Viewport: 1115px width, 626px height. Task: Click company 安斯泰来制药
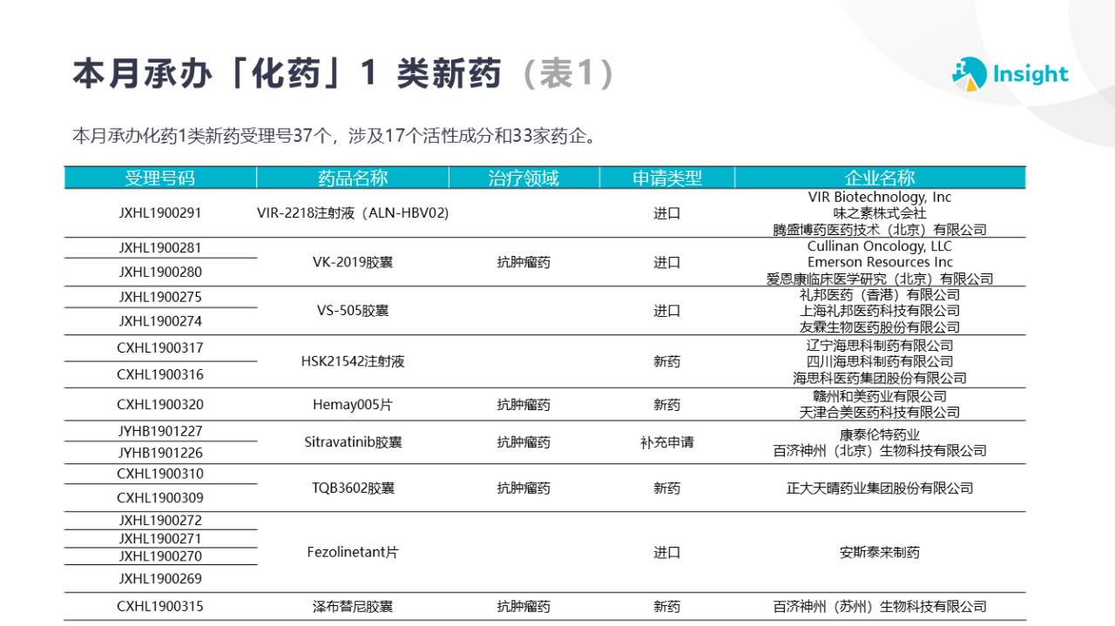[880, 553]
